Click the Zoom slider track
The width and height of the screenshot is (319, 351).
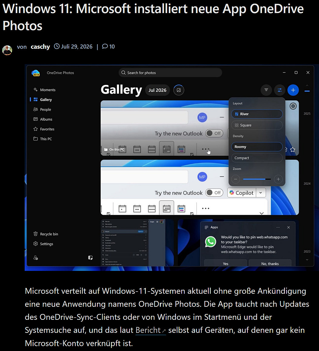(257, 179)
